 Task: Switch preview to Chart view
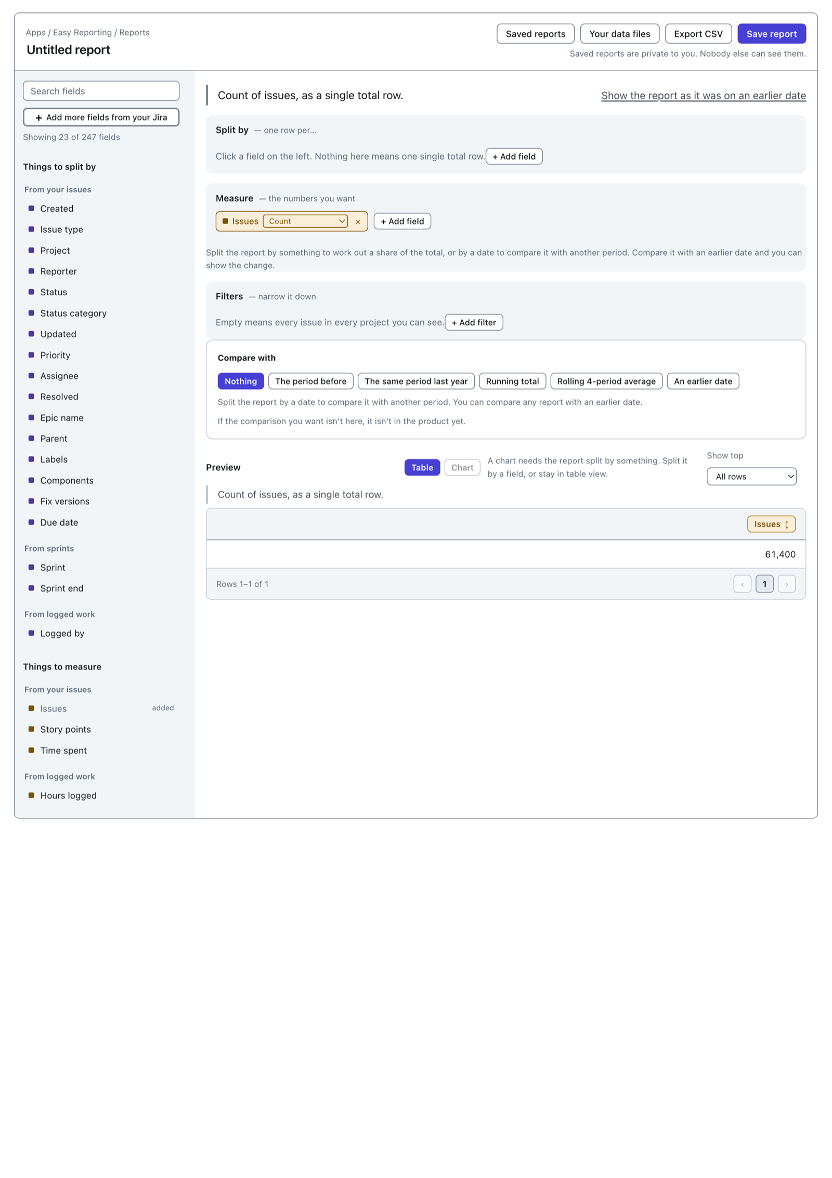462,467
